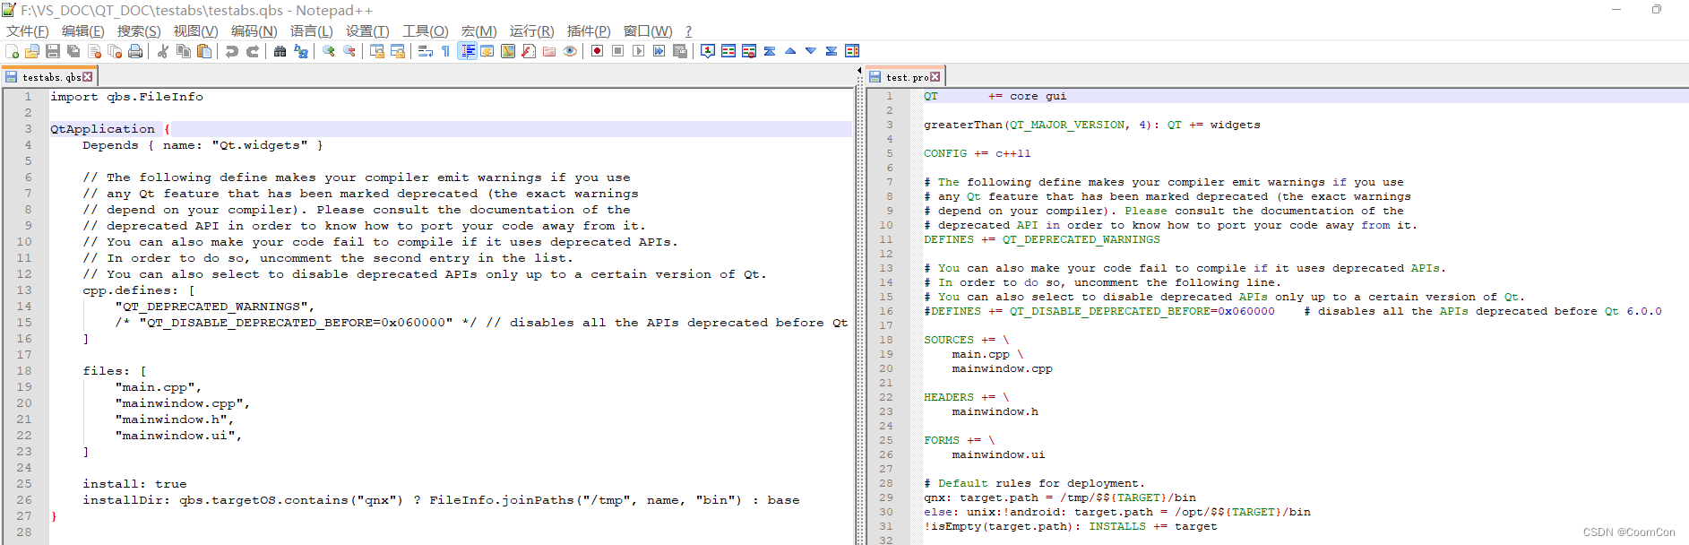Zoom out using the magnifier minus icon
Image resolution: width=1689 pixels, height=545 pixels.
(349, 51)
